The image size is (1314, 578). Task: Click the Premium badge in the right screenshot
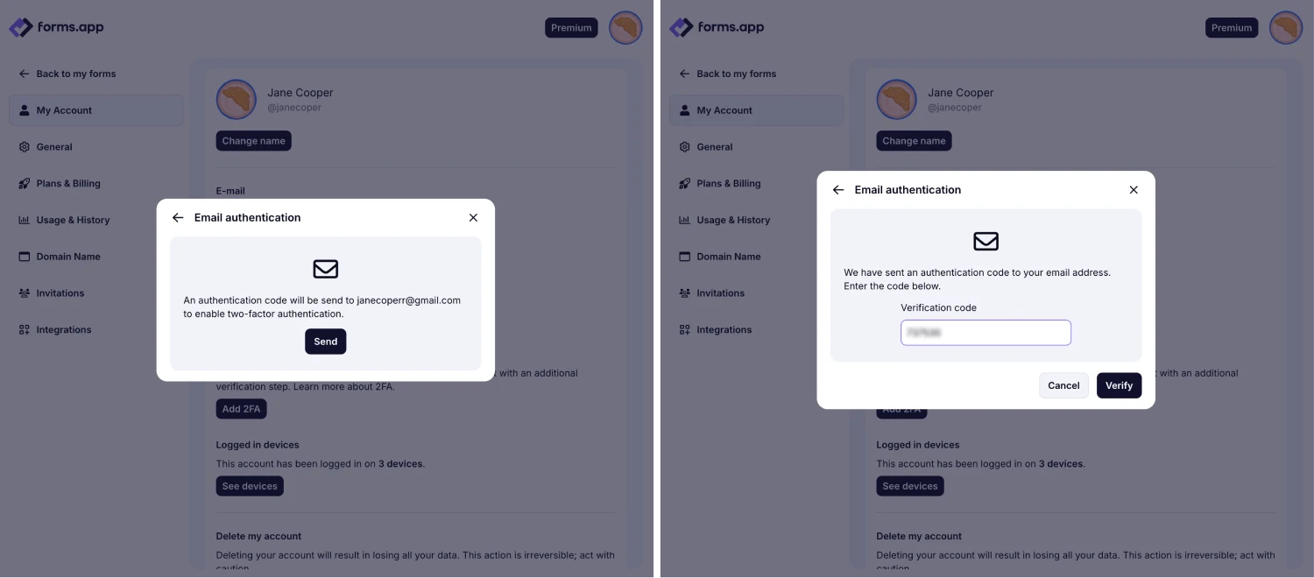pos(1232,28)
